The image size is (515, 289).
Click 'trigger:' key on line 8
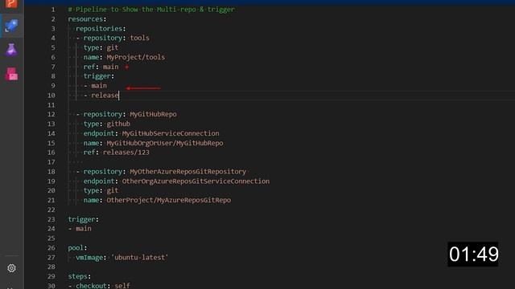[x=99, y=76]
